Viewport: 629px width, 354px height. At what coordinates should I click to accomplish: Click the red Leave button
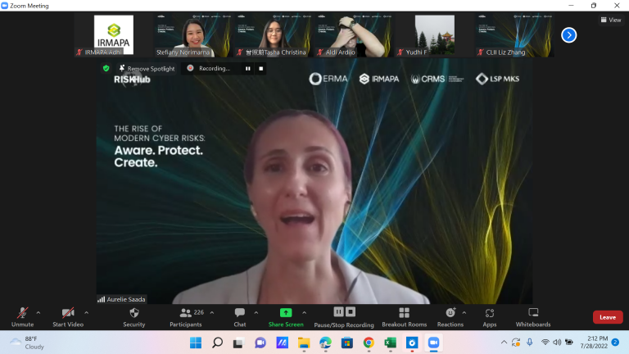point(607,317)
